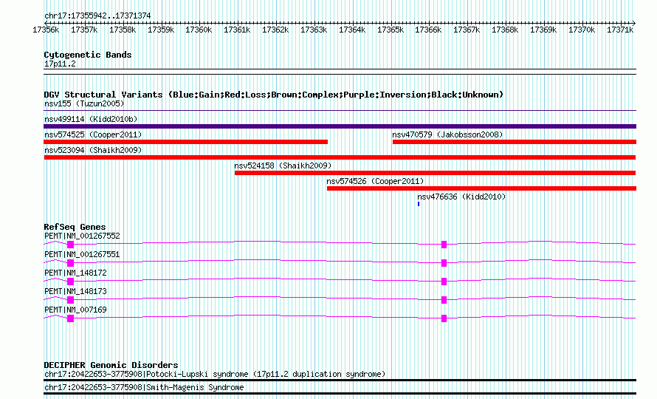Select the RefSeq Genes track title
The width and height of the screenshot is (657, 399).
click(75, 227)
